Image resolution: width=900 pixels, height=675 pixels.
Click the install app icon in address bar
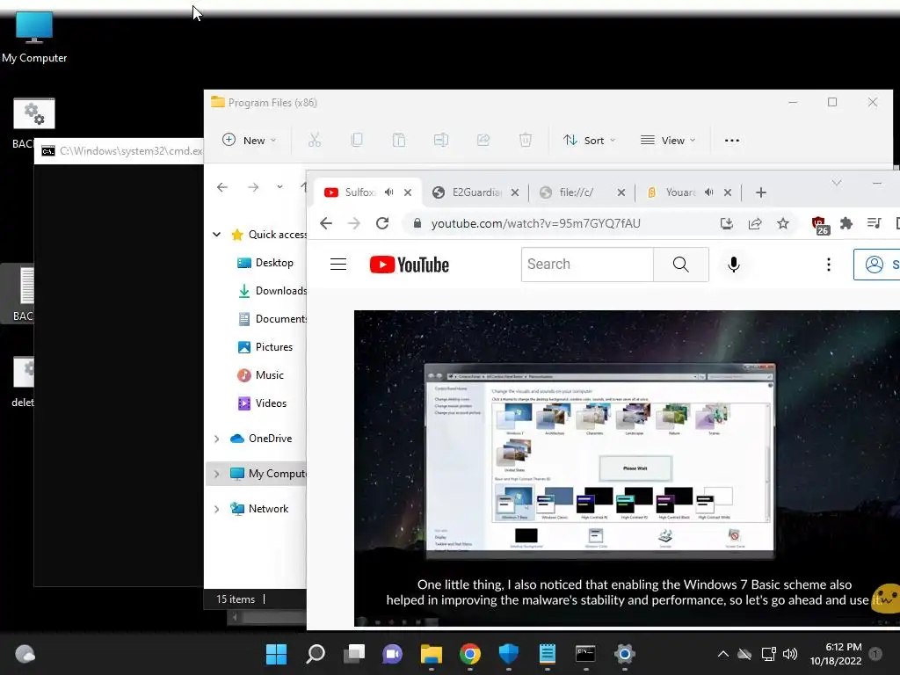(727, 223)
